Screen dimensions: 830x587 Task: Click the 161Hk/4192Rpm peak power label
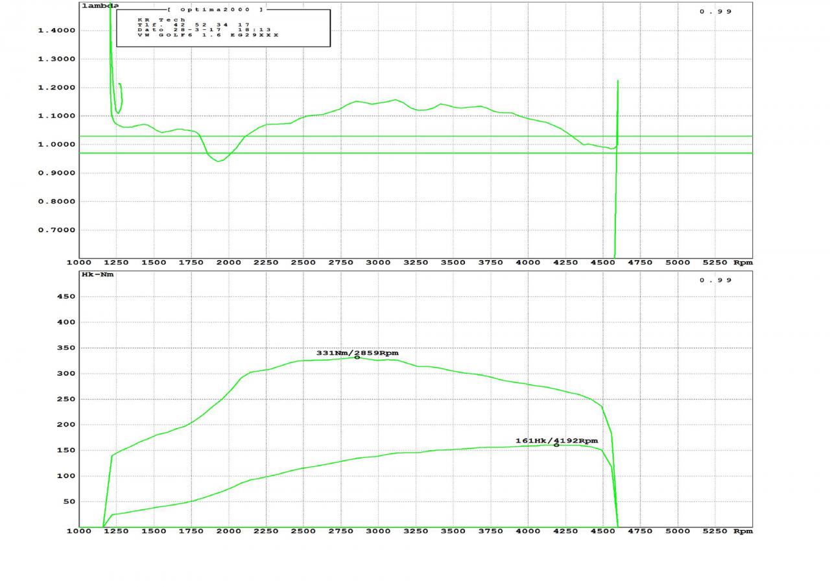coord(556,440)
